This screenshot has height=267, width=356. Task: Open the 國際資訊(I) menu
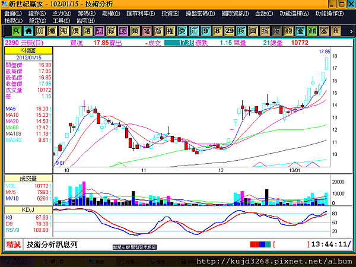pyautogui.click(x=235, y=14)
